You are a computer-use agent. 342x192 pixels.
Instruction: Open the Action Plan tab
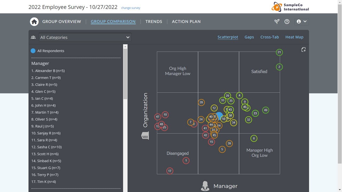point(186,22)
